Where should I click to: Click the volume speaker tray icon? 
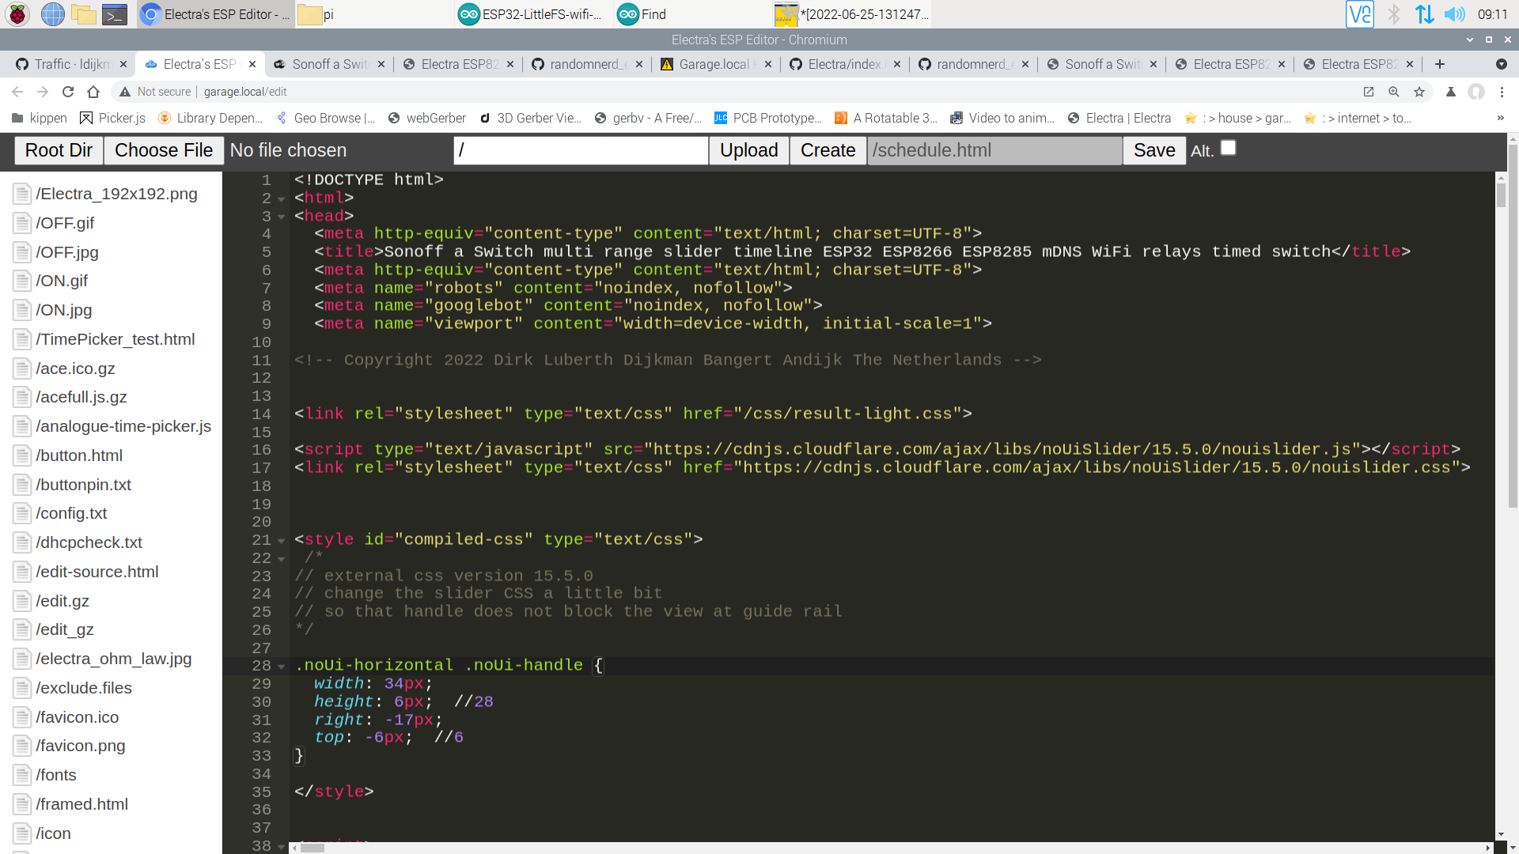1454,14
